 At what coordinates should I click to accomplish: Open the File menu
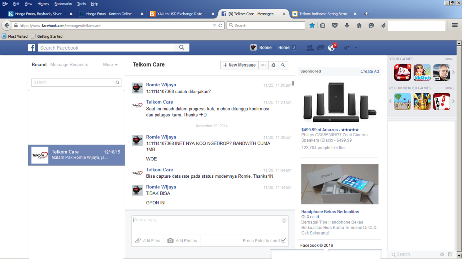(5, 4)
